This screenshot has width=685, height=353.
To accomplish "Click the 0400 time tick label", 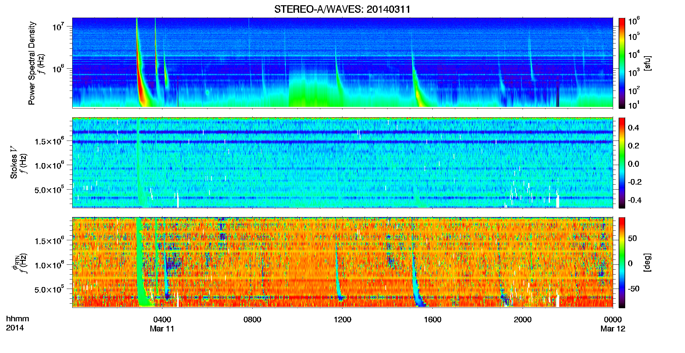I will (162, 319).
